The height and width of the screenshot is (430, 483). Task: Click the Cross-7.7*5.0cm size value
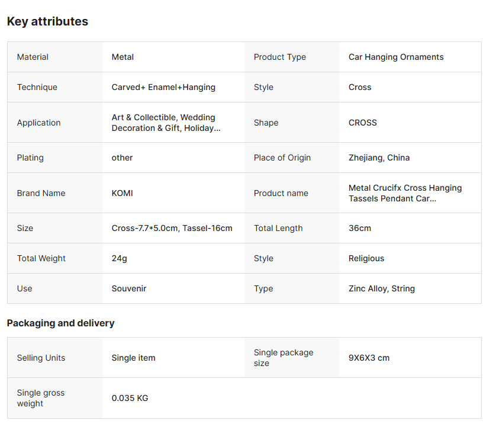(x=172, y=228)
